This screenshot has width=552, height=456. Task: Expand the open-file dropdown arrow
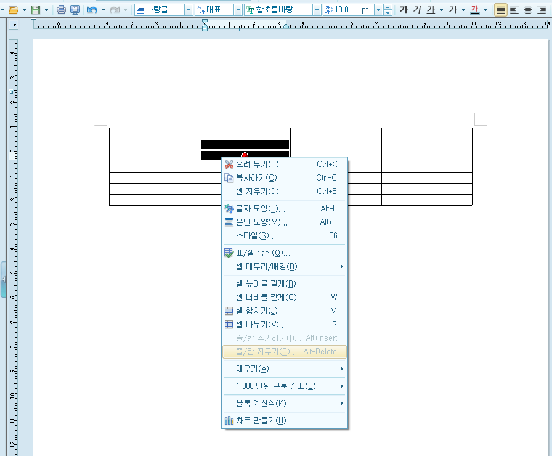(x=24, y=10)
